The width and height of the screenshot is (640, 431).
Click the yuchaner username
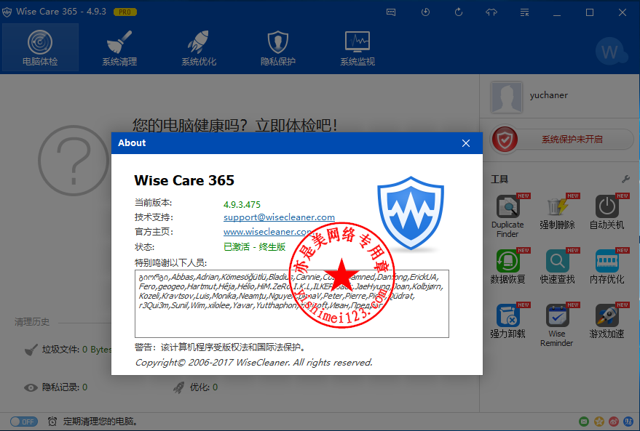(x=548, y=95)
